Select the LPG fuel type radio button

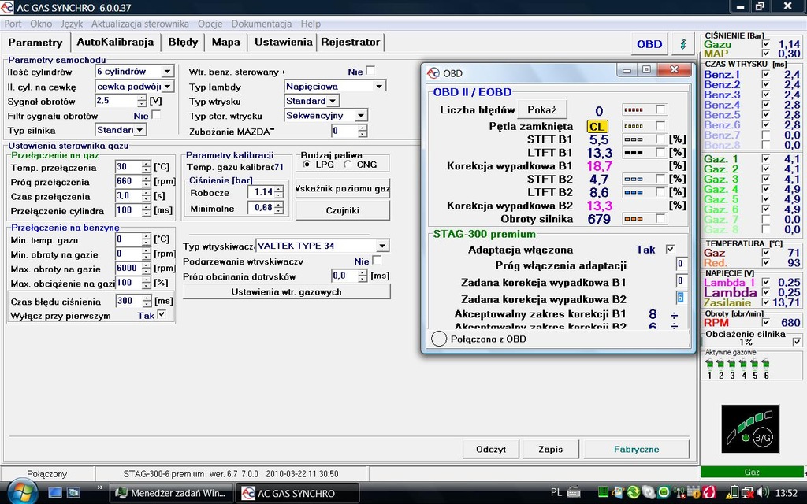coord(307,165)
